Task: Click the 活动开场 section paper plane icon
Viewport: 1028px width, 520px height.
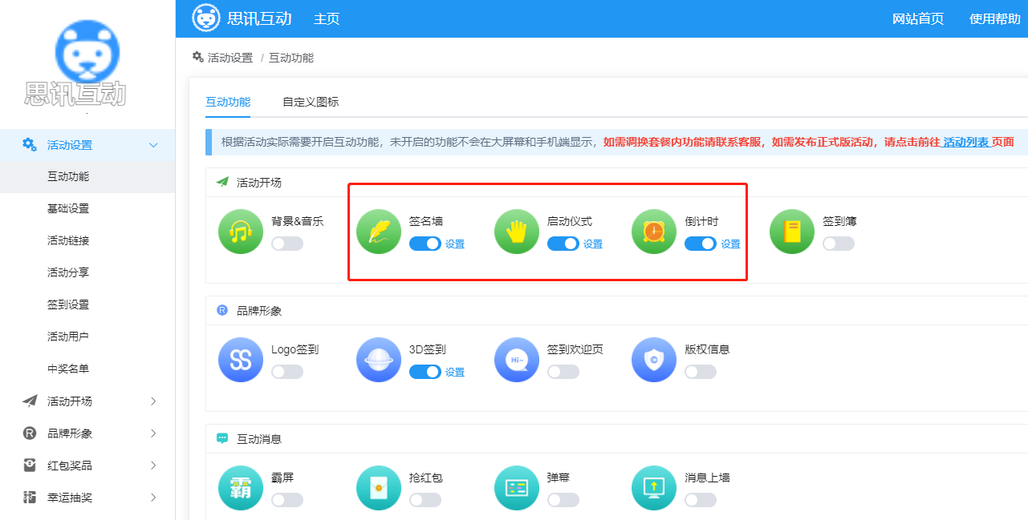Action: click(x=222, y=182)
